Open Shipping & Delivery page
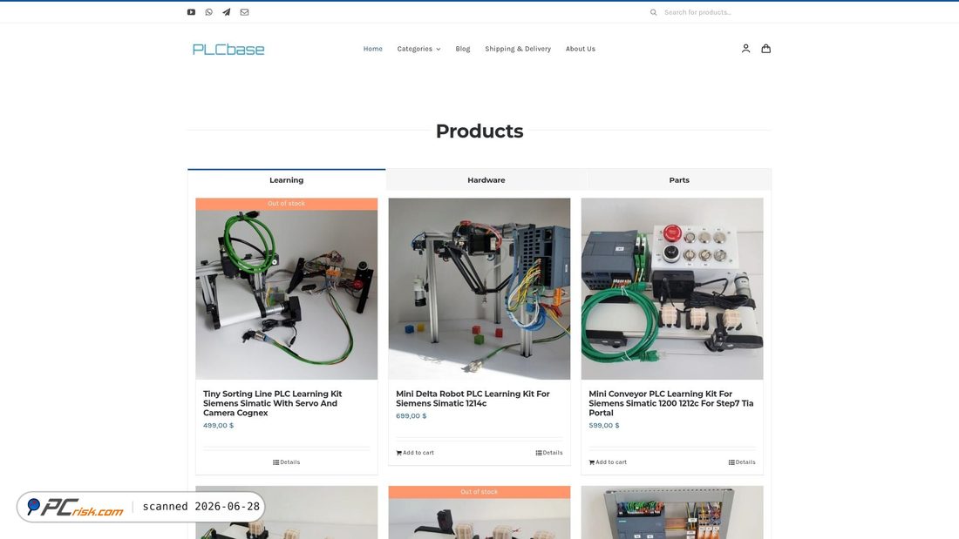Screen dimensions: 959x539 click(517, 49)
